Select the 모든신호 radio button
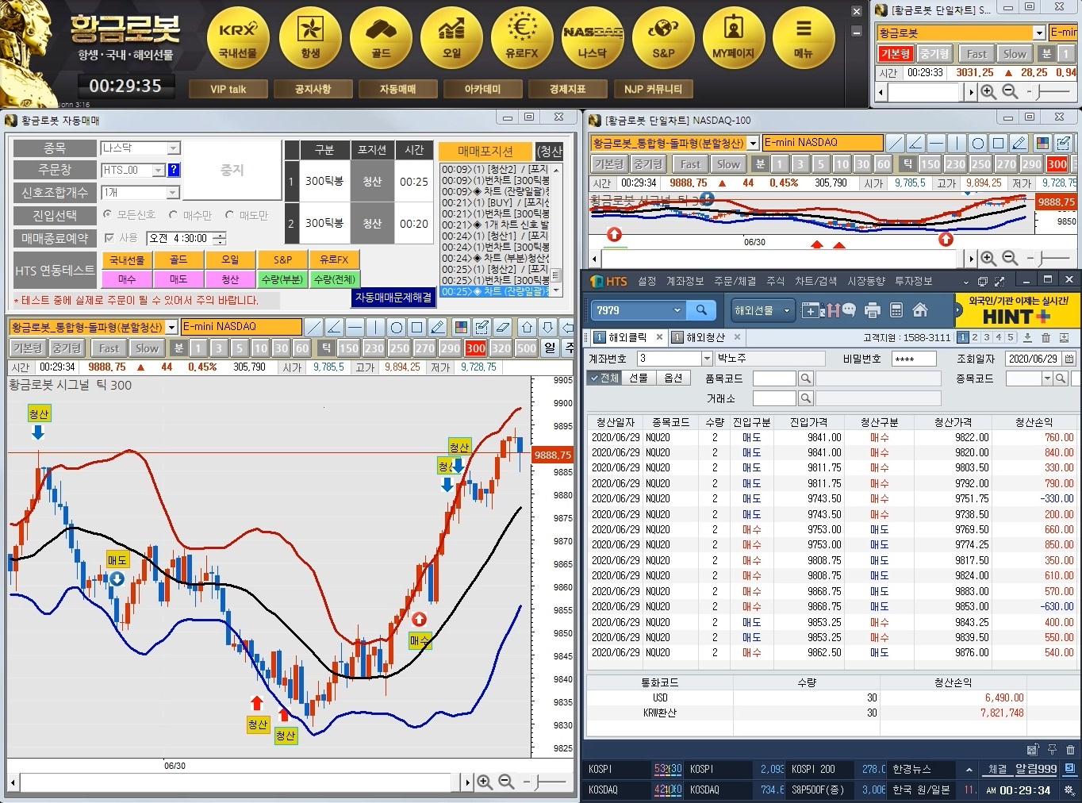The width and height of the screenshot is (1082, 803). [108, 215]
